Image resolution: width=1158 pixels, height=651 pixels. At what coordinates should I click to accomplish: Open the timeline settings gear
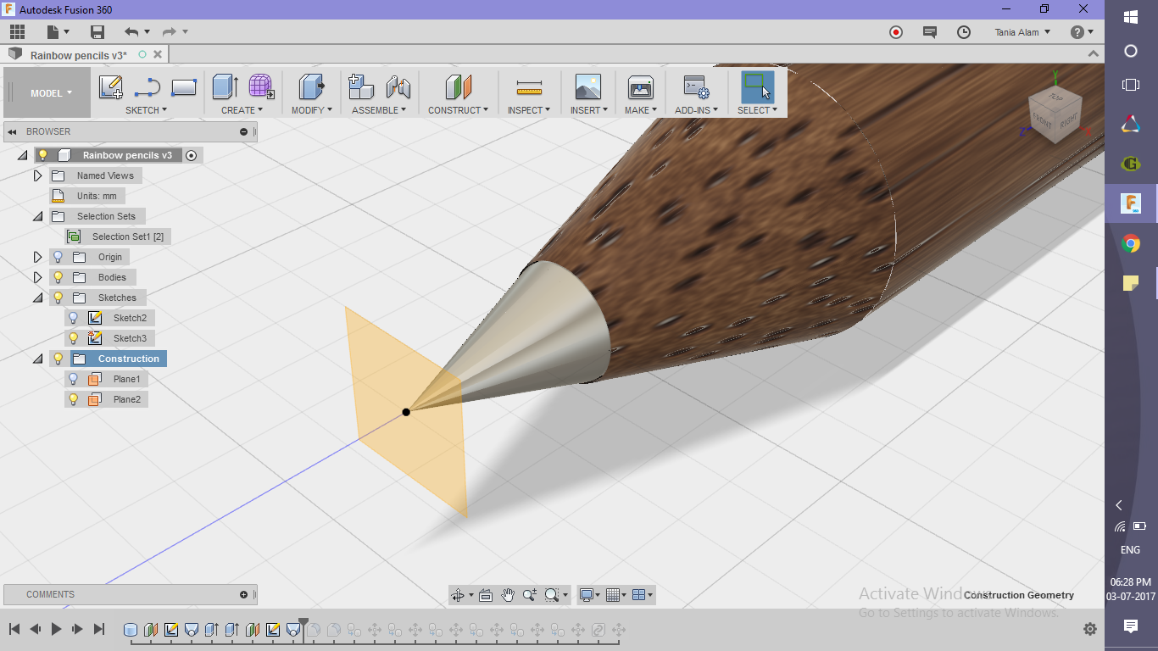1089,629
